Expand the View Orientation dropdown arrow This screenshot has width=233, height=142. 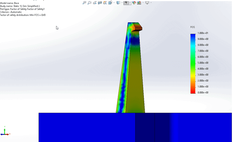click(114, 3)
